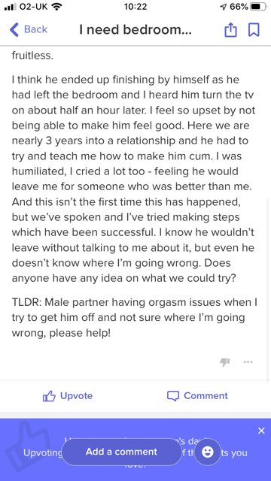Open the three-dot more options menu
This screenshot has width=271, height=481.
pyautogui.click(x=248, y=362)
